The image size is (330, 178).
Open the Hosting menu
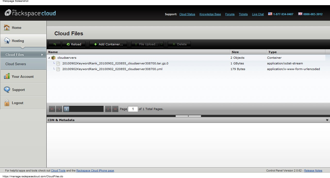pos(23,41)
